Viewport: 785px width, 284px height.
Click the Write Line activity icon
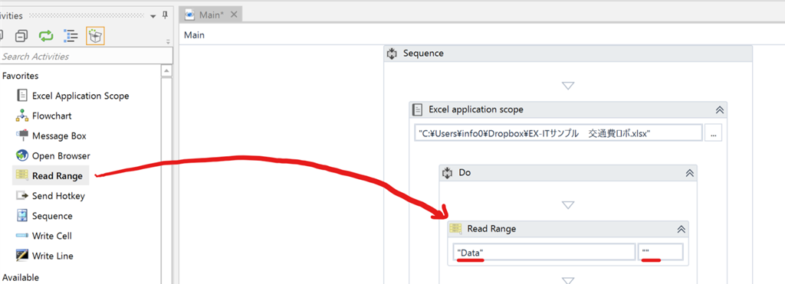pyautogui.click(x=22, y=256)
